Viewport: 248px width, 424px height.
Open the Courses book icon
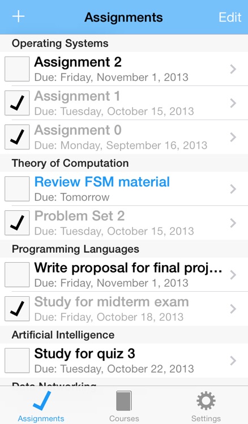(124, 401)
